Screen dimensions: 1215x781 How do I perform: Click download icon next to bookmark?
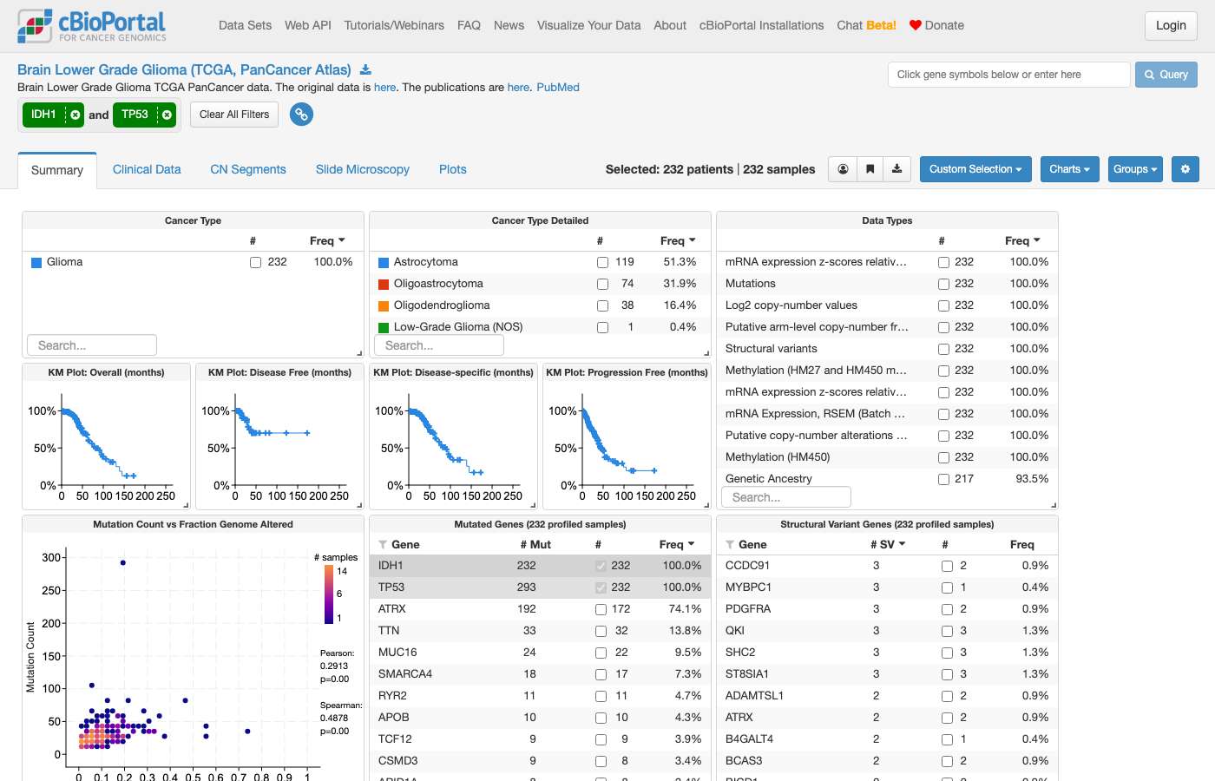896,169
